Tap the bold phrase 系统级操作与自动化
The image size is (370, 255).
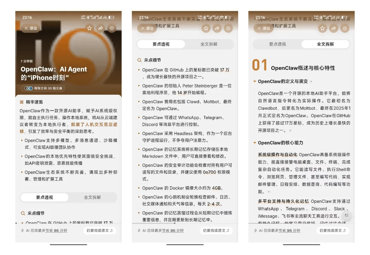point(277,155)
